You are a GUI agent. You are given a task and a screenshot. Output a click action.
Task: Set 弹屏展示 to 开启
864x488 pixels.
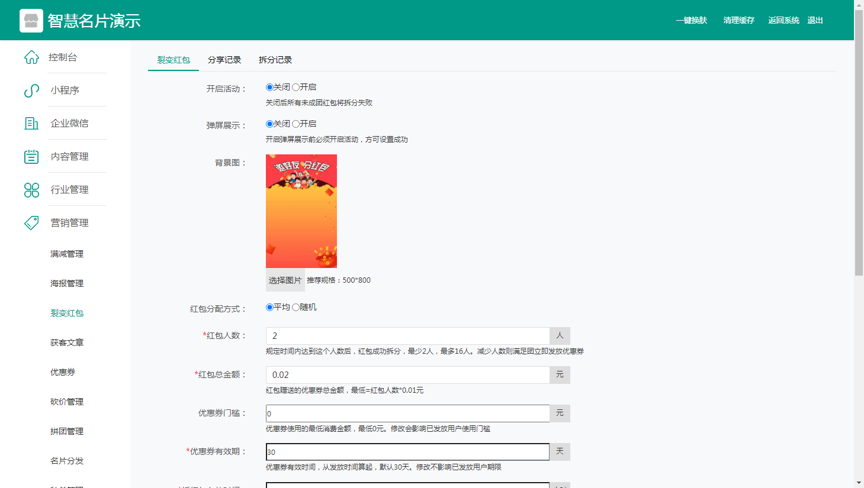(x=296, y=124)
